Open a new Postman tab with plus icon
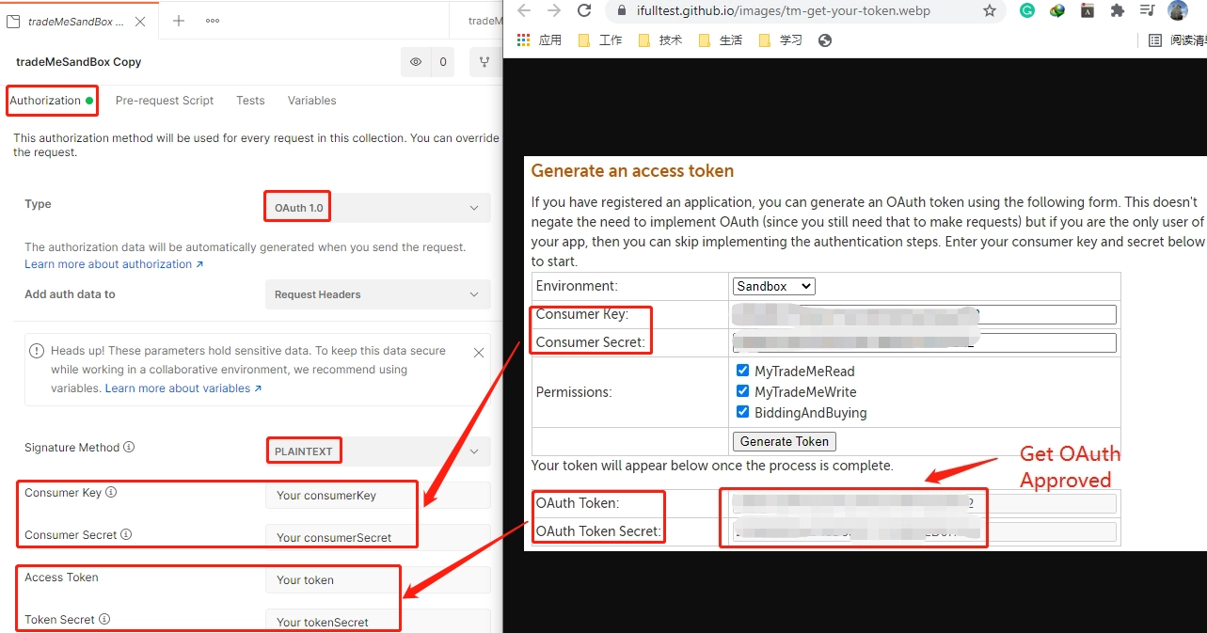Viewport: 1207px width, 633px height. [x=179, y=21]
